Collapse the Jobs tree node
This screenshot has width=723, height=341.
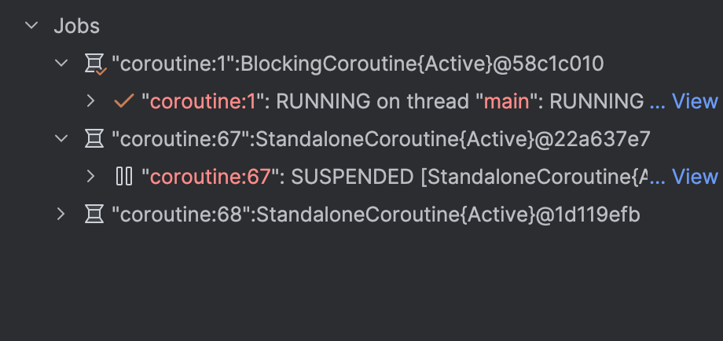[x=32, y=26]
